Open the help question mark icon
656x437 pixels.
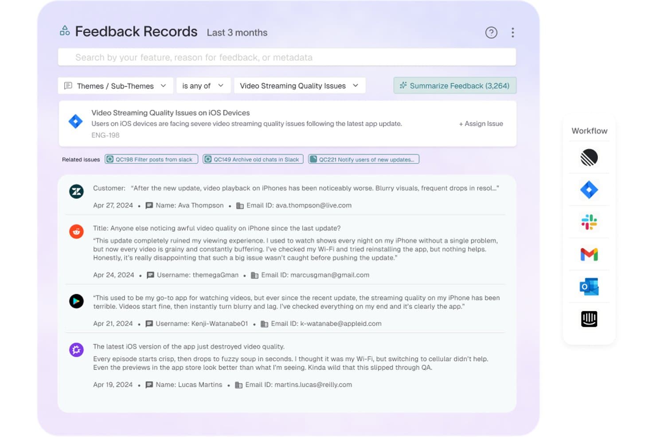(491, 32)
